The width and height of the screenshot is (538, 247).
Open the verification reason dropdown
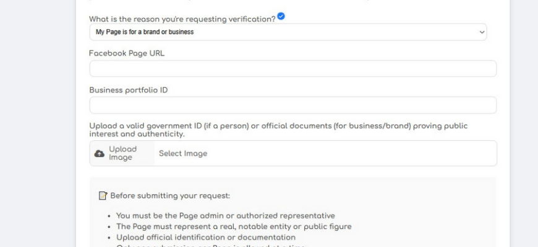pos(288,32)
